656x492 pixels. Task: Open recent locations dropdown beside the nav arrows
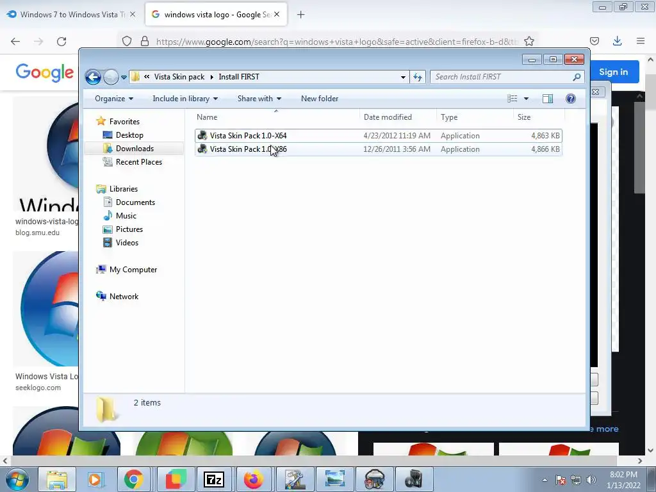[124, 78]
